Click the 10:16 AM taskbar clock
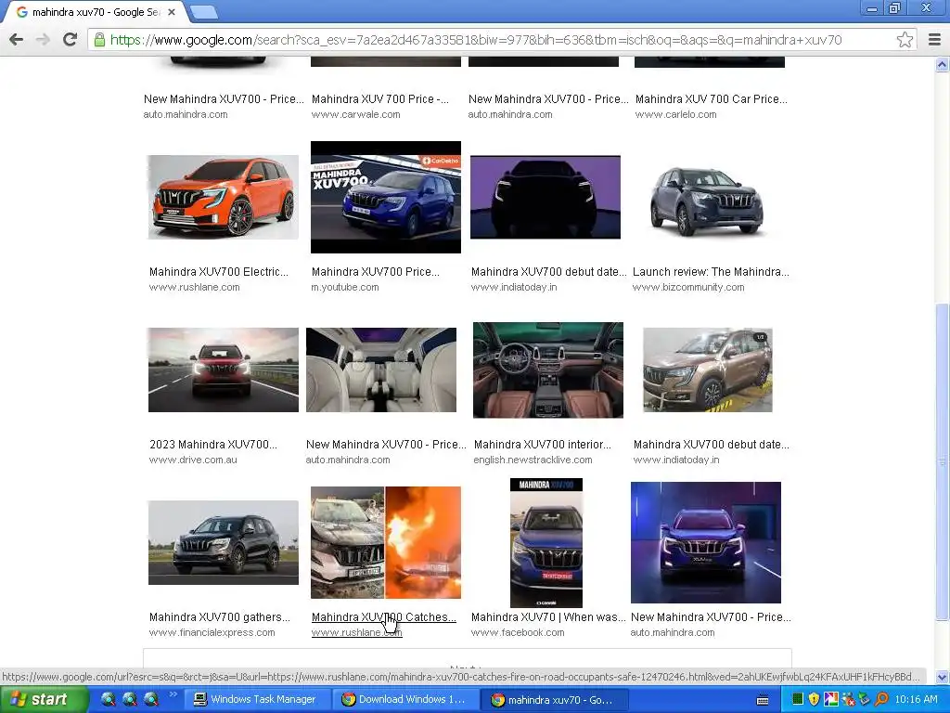 [x=916, y=699]
